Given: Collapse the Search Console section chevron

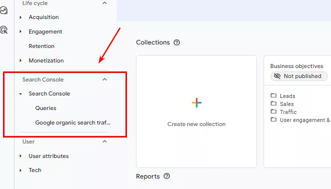Looking at the screenshot, I should pos(104,79).
